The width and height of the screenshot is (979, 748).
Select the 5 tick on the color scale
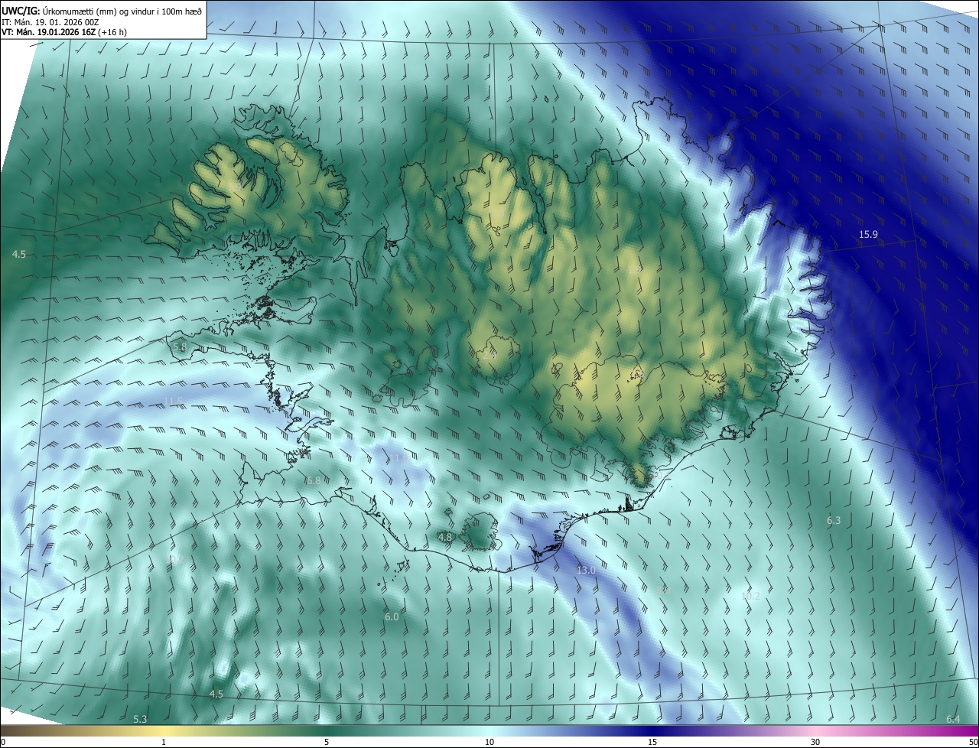click(327, 742)
